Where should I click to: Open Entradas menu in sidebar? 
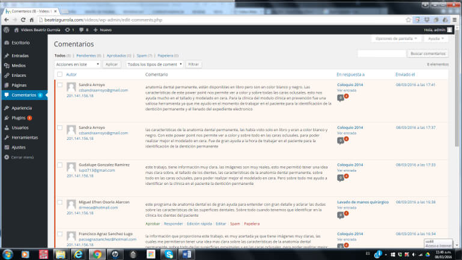[x=20, y=56]
